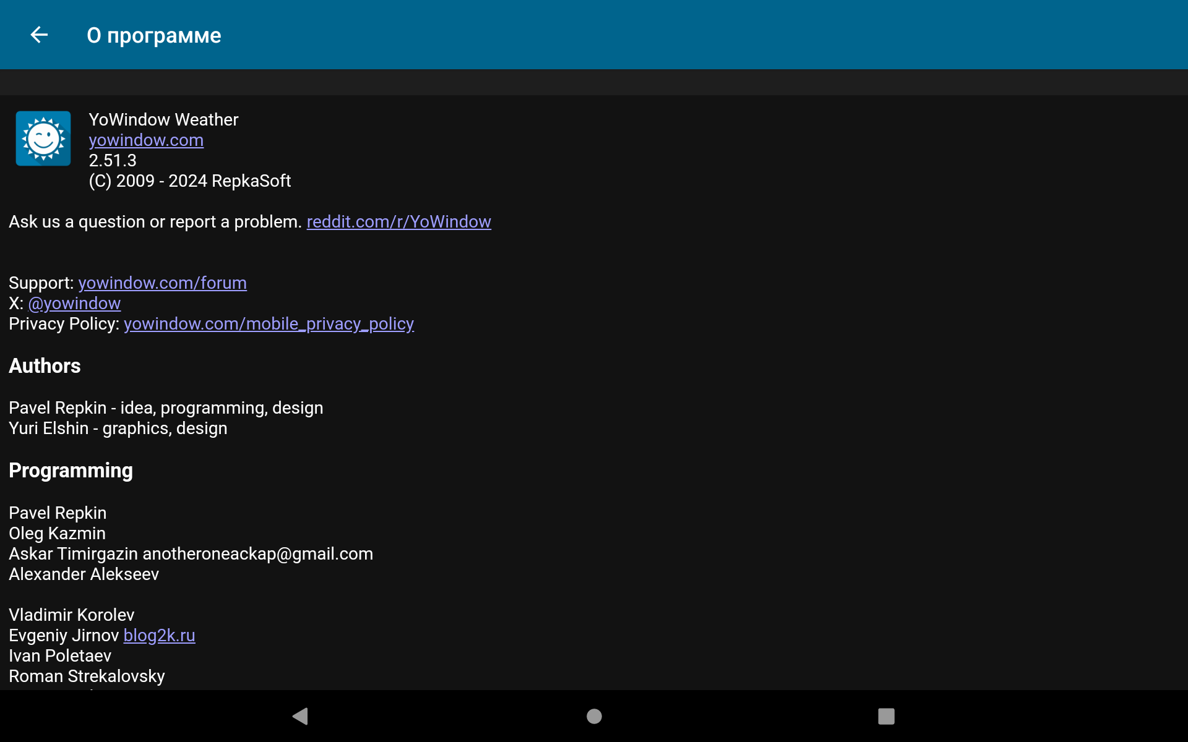
Task: Open the @yowindow X profile link
Action: [74, 304]
